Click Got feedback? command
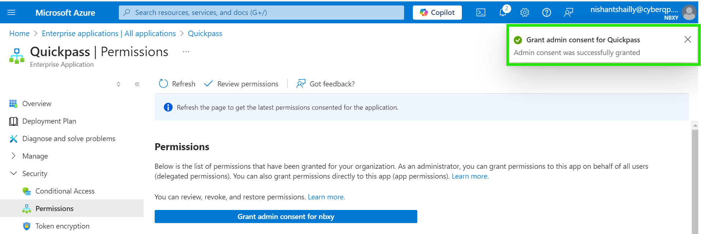This screenshot has width=701, height=234. tap(325, 84)
